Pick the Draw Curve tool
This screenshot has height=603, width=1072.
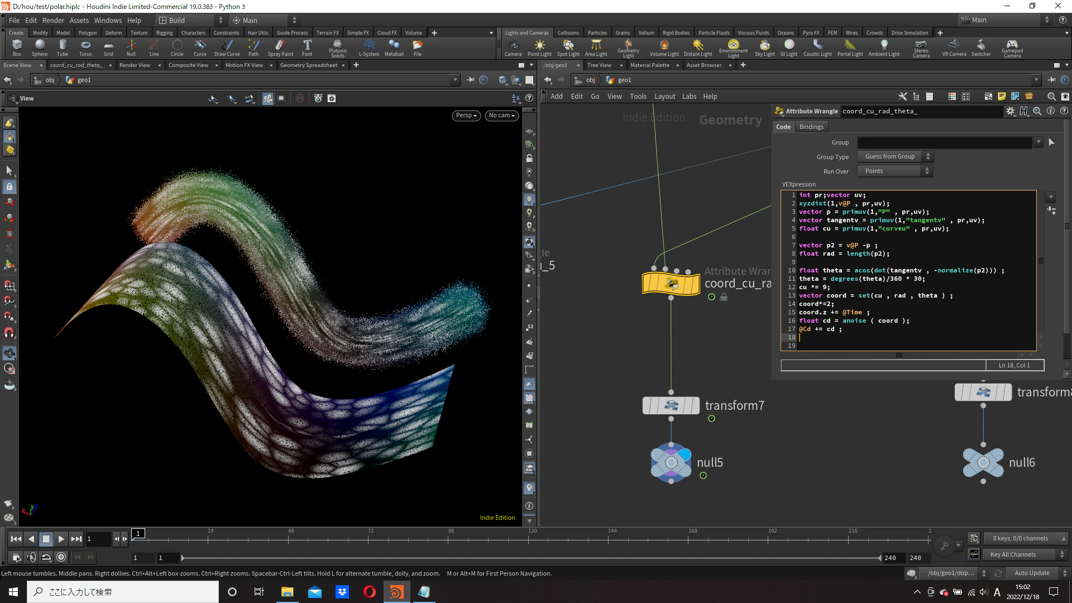(x=227, y=48)
